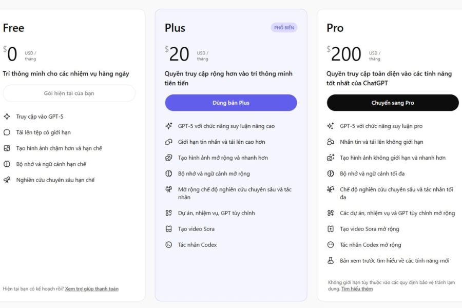Click the Pro unlimited image generation icon
The width and height of the screenshot is (462, 308).
331,158
